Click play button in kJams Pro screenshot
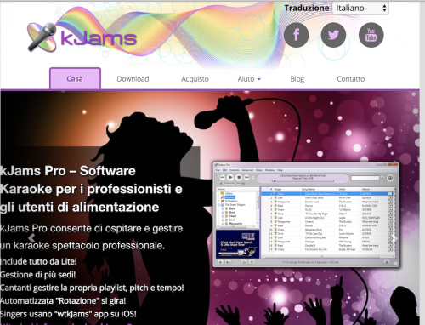Viewport: 425px width, 325px height. (x=230, y=177)
